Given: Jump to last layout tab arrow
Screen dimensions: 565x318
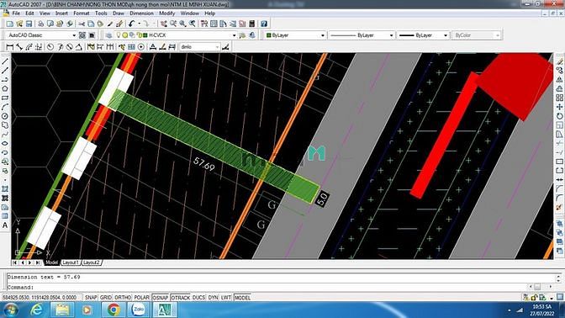Looking at the screenshot, I should pos(38,262).
